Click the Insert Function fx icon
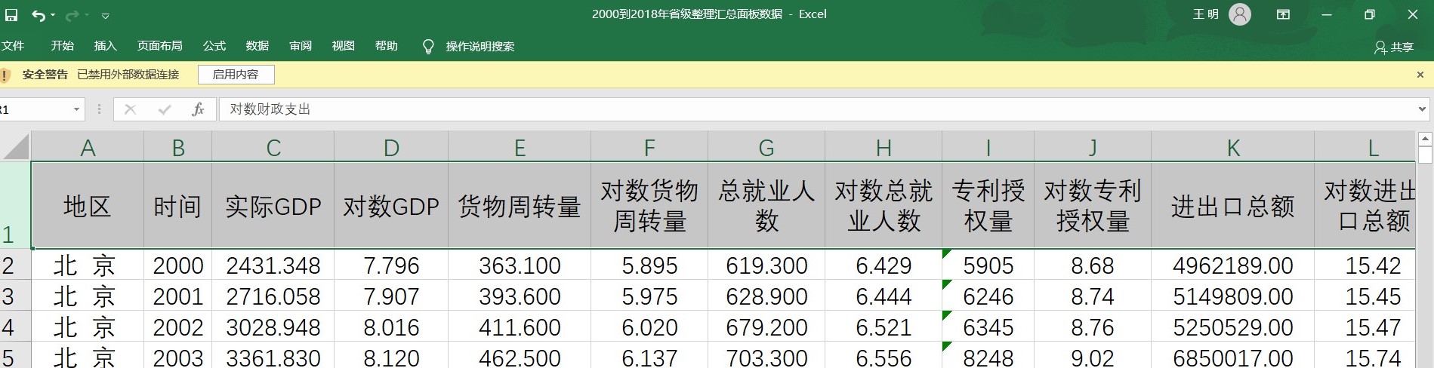The height and width of the screenshot is (368, 1434). coord(198,109)
